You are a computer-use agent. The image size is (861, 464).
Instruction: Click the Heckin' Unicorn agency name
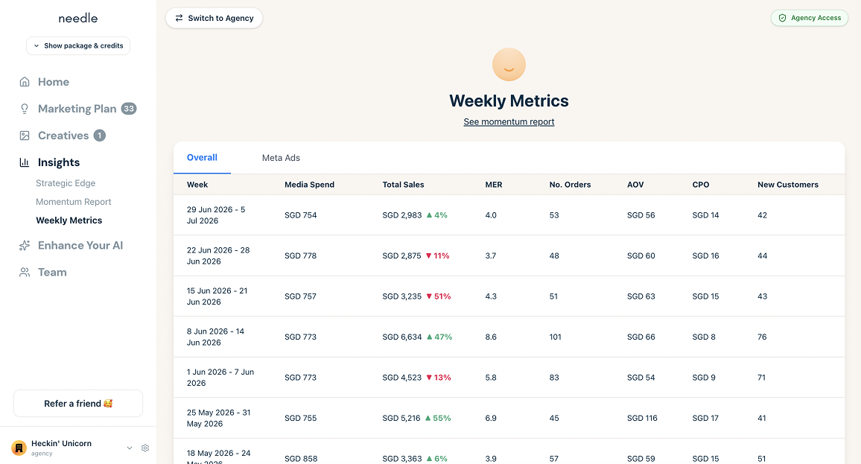click(62, 444)
